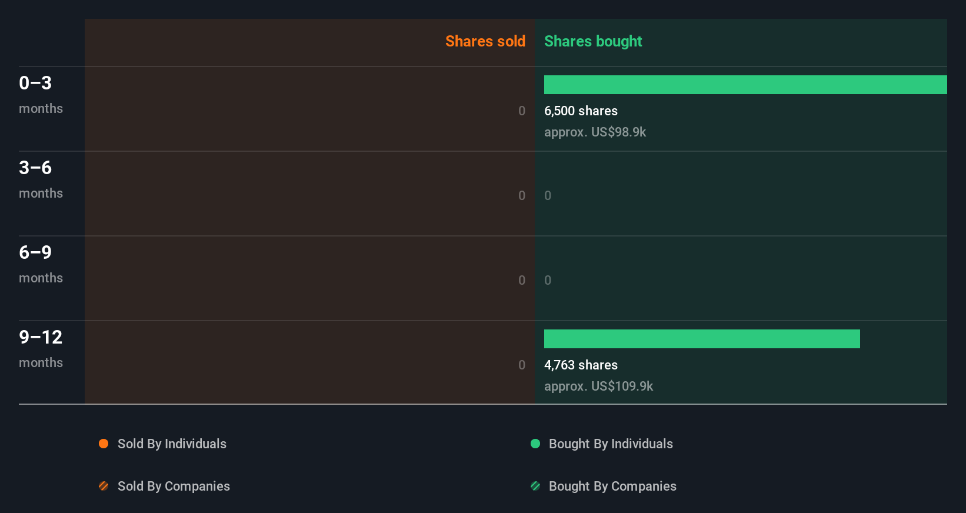966x513 pixels.
Task: Click the striped green Bought By Companies icon
Action: click(535, 486)
